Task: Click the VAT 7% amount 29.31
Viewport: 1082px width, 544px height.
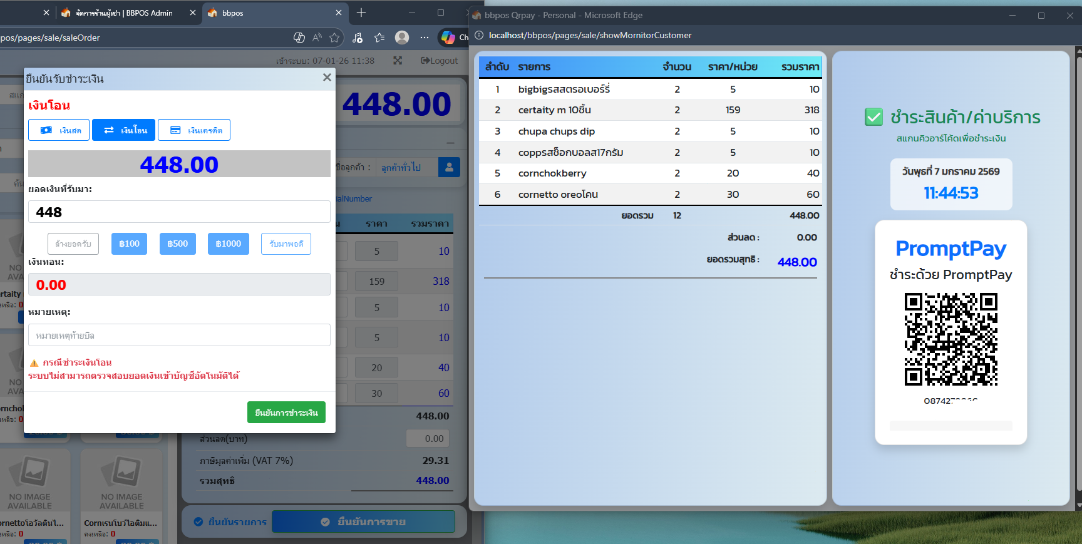Action: coord(435,460)
